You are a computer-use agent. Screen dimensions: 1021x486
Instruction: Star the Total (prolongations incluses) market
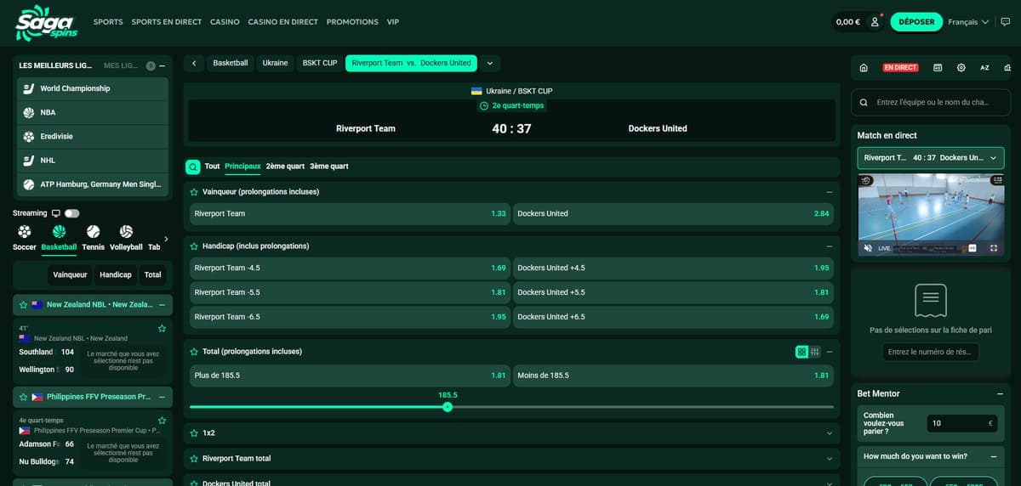194,351
